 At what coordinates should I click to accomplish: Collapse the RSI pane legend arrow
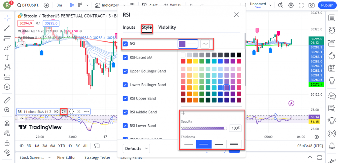21,118
